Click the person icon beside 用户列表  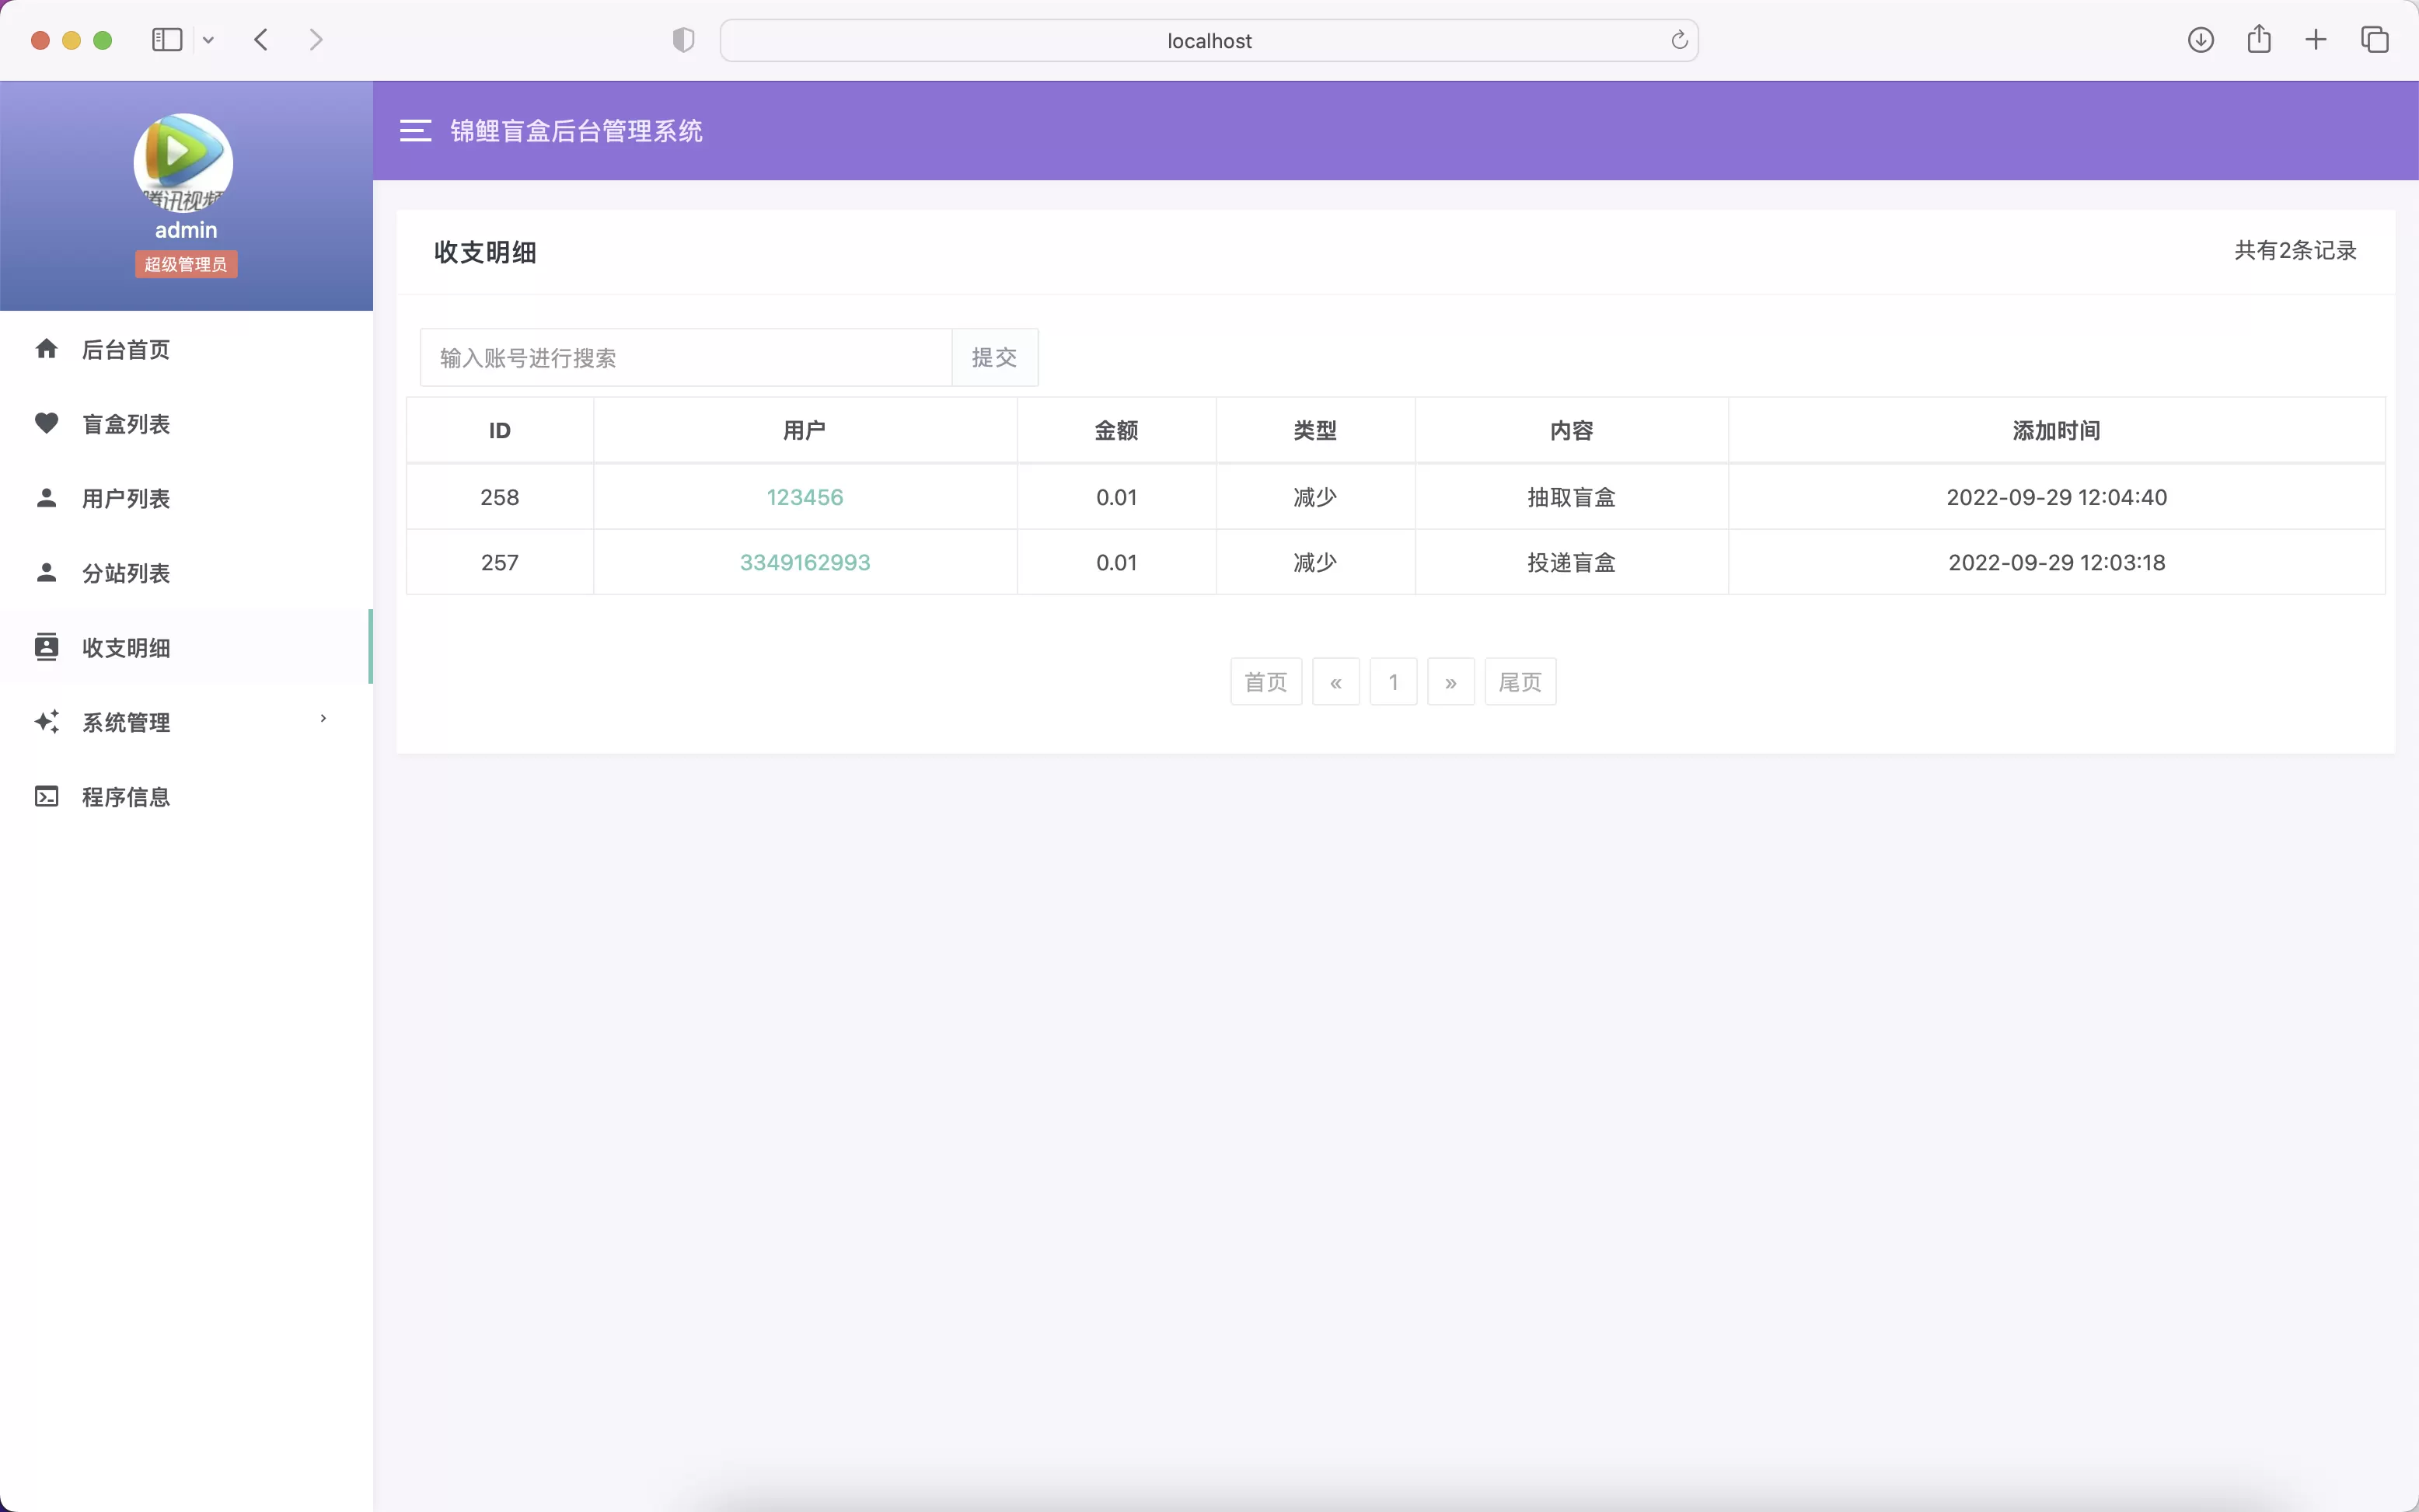pyautogui.click(x=46, y=497)
